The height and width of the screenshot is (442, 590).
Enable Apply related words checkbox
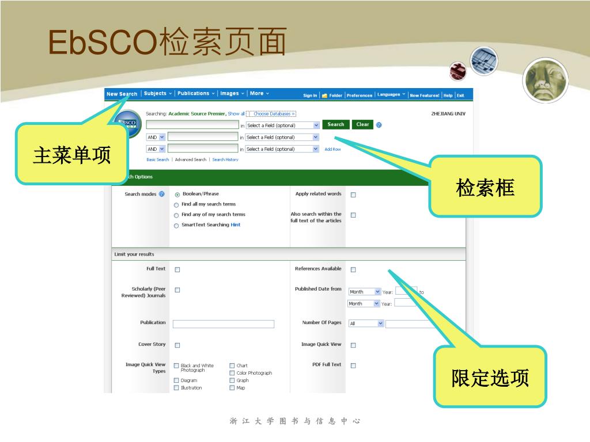click(x=353, y=195)
